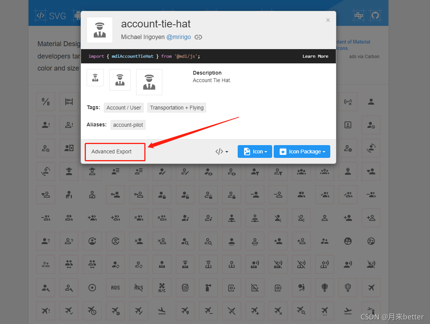
Task: Select the filled account-tie-hat grid icon
Action: [185, 264]
